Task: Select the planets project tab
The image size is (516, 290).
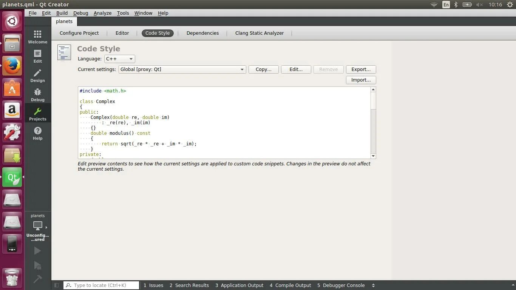Action: click(64, 22)
